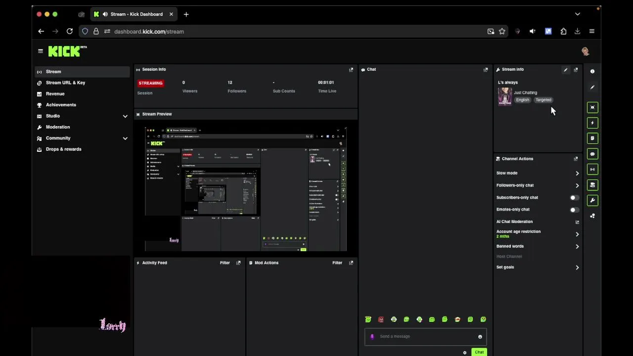Open browser extensions puzzle icon

pyautogui.click(x=563, y=31)
